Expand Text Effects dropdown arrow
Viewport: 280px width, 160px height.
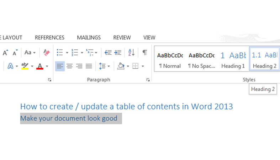tap(17, 66)
